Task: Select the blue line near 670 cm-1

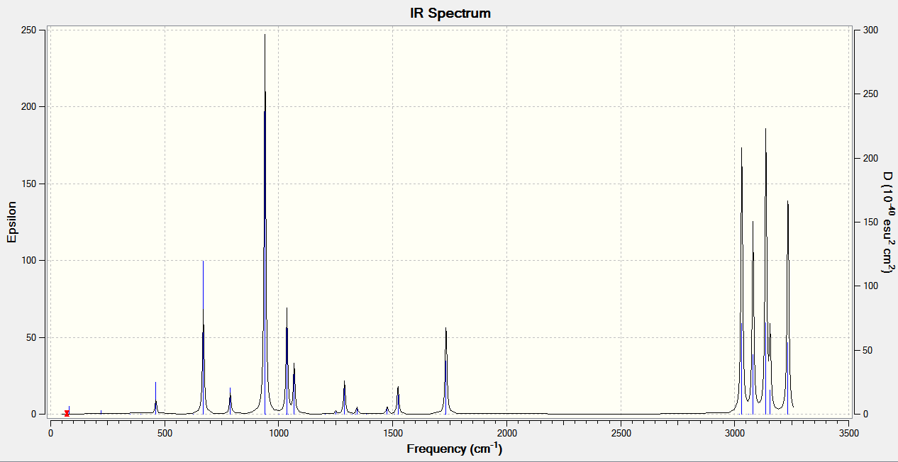Action: click(203, 337)
